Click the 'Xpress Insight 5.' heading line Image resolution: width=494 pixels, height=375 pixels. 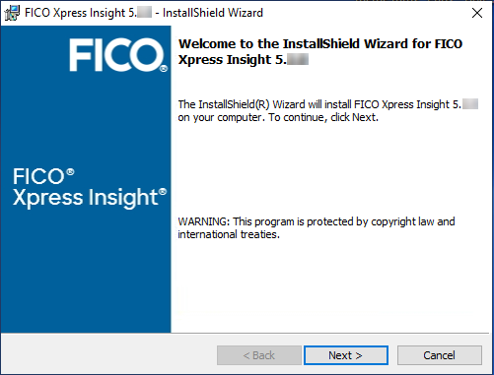[244, 60]
